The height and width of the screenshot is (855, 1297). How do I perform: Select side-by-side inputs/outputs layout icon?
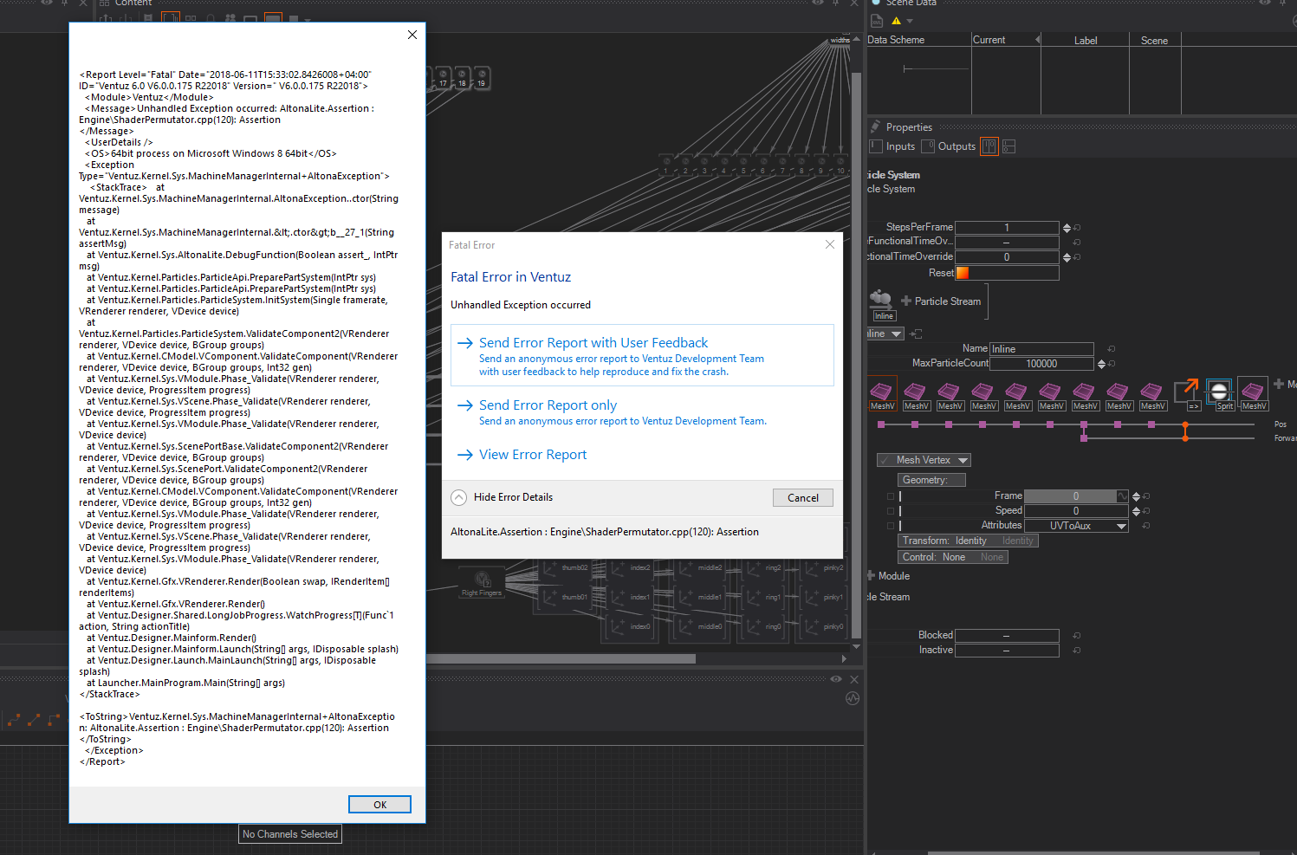[989, 146]
